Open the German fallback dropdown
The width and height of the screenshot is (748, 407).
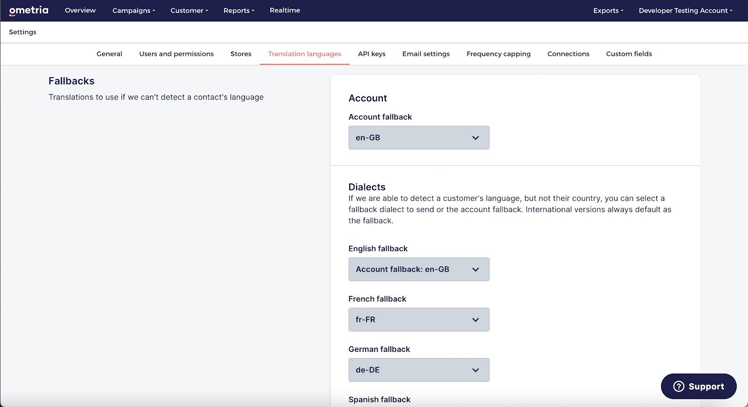[418, 370]
